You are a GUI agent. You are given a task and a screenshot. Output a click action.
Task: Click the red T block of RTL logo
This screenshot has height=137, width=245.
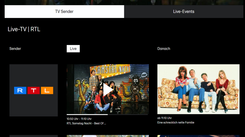point(33,90)
